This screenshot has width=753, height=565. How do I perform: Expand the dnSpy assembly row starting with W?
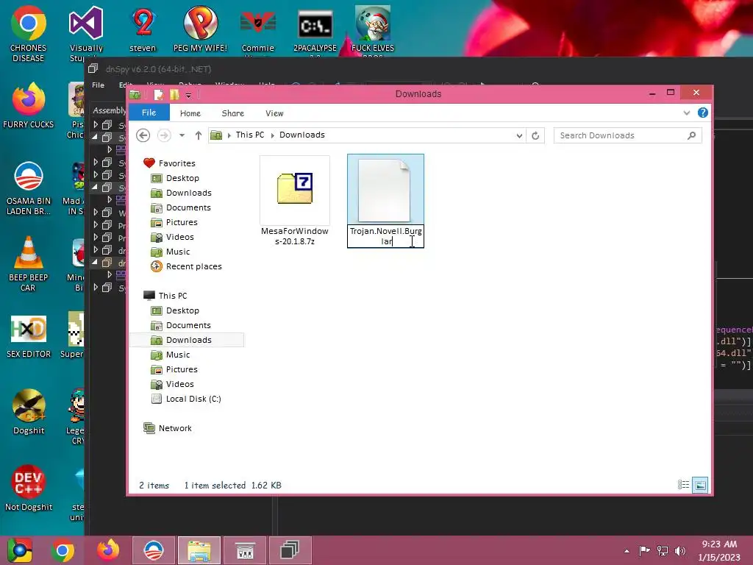click(x=96, y=212)
